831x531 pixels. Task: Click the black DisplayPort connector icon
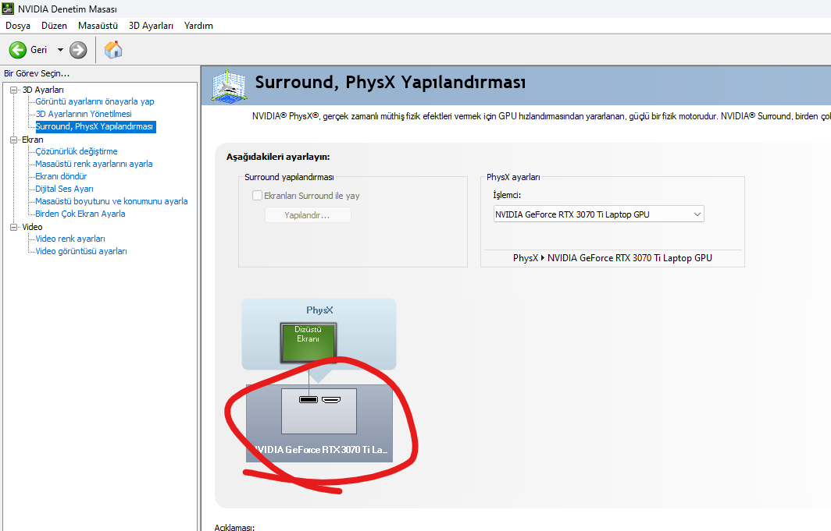coord(309,399)
